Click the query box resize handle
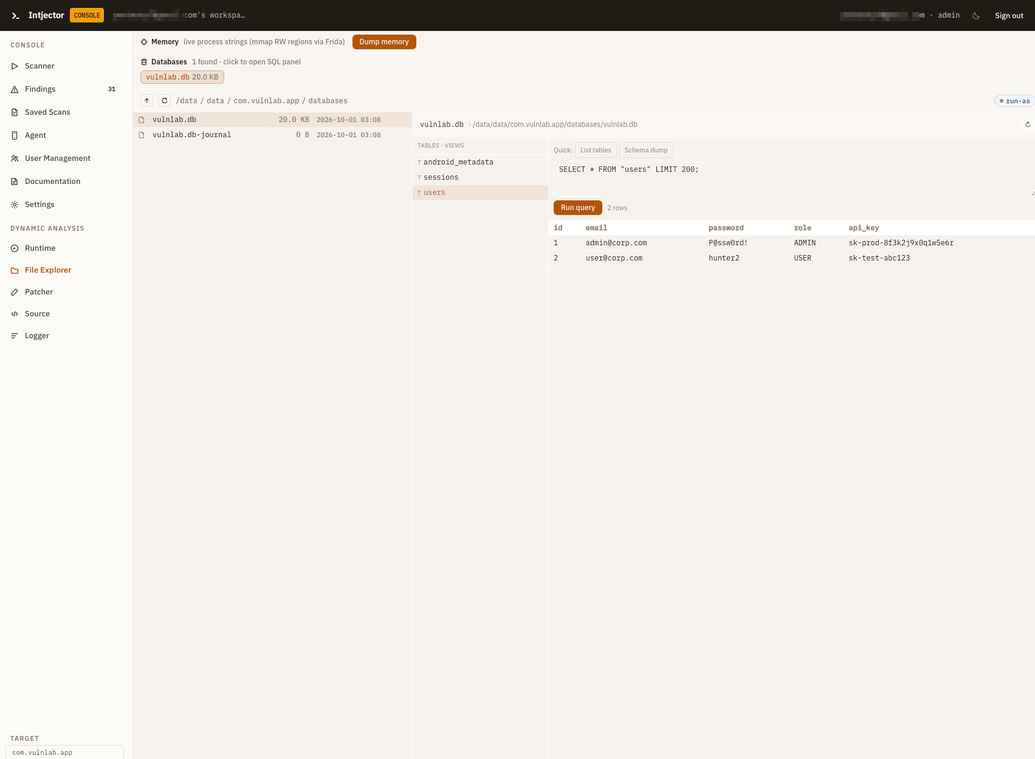 1032,193
